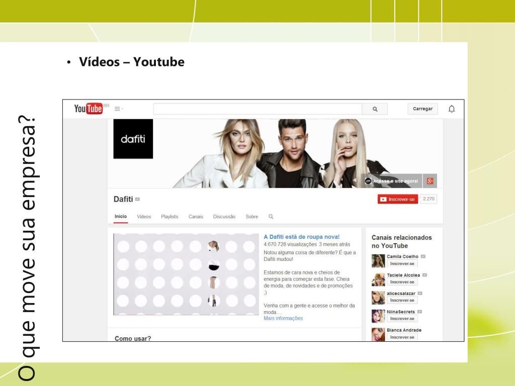Image resolution: width=515 pixels, height=386 pixels.
Task: Subscribe to alicecsalazar
Action: tap(402, 301)
